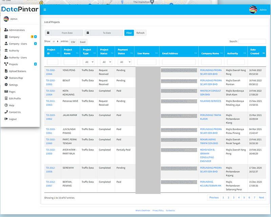
Task: Click the blue badge on Projects menu
Action: pyautogui.click(x=36, y=64)
